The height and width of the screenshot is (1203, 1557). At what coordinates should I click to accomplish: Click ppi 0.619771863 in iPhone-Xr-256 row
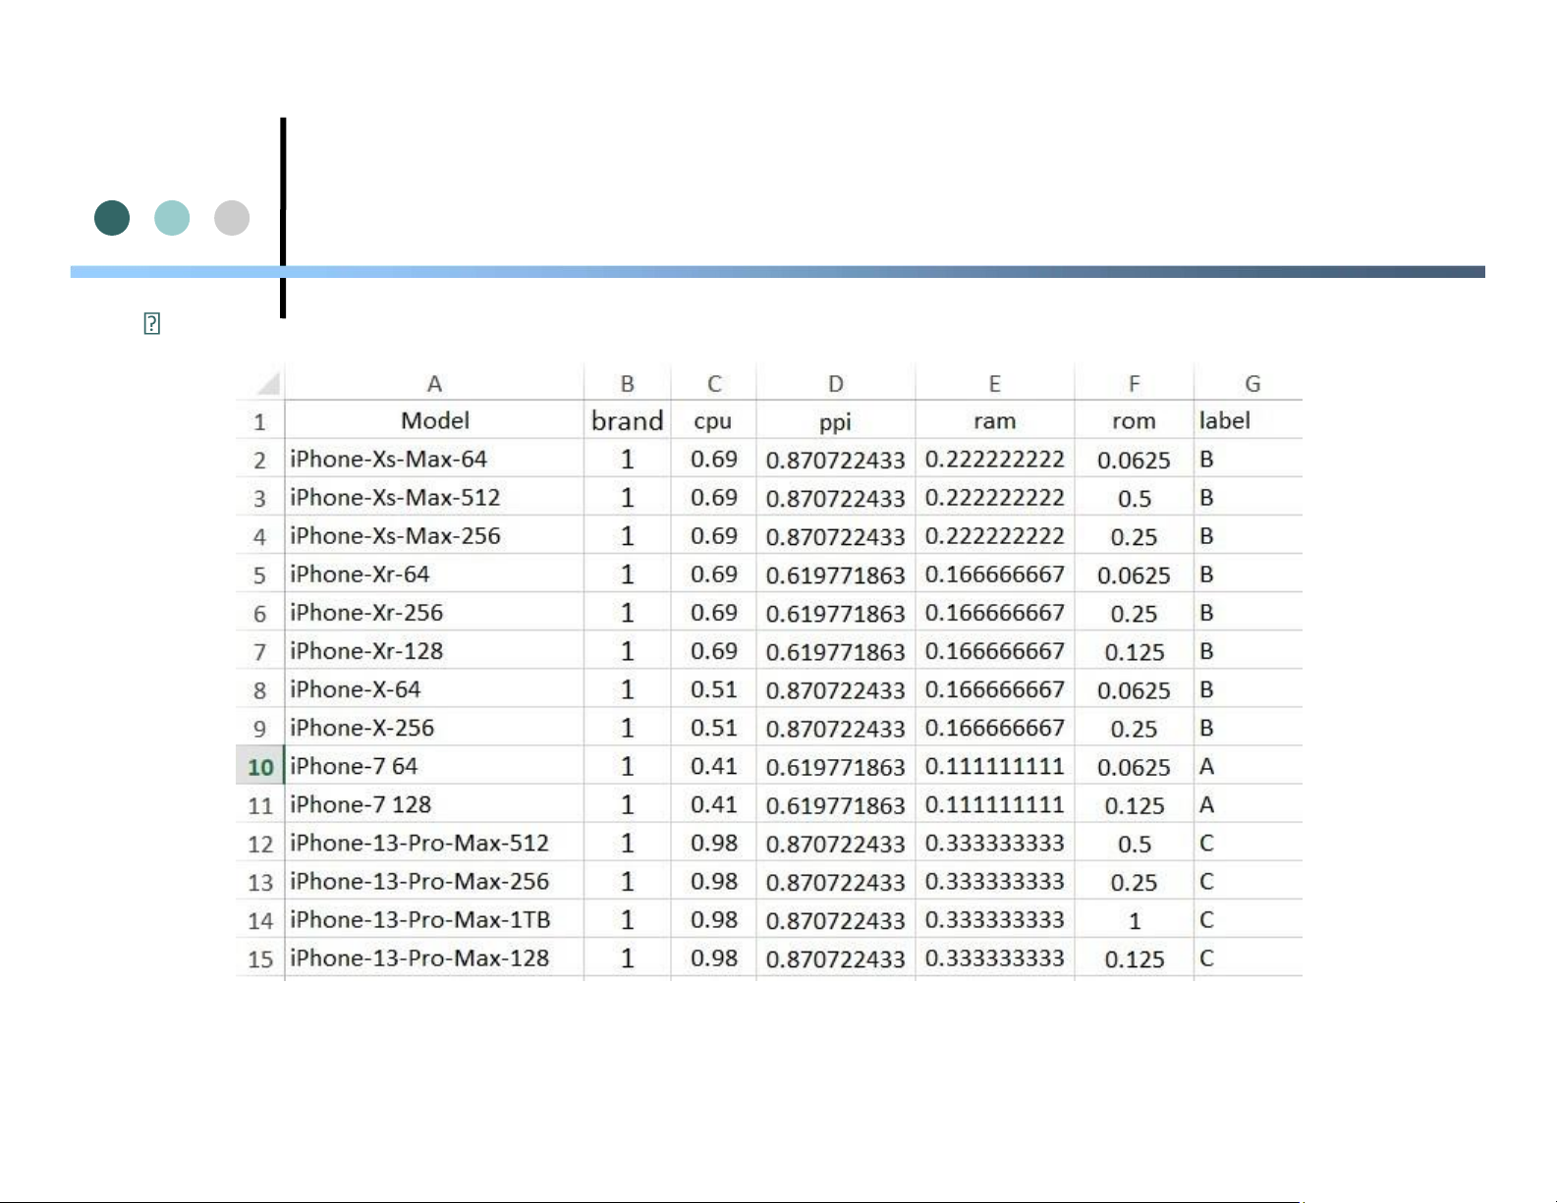tap(836, 613)
